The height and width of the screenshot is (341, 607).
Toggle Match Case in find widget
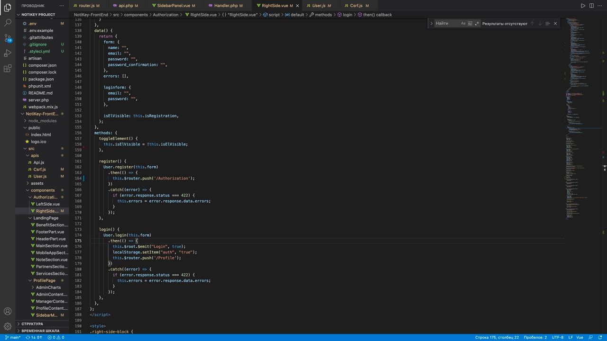[x=463, y=24]
